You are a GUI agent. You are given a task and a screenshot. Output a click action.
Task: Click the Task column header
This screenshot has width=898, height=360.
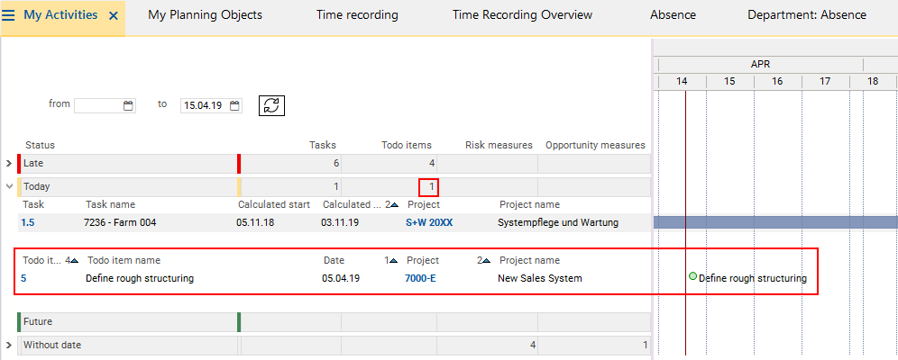point(33,204)
